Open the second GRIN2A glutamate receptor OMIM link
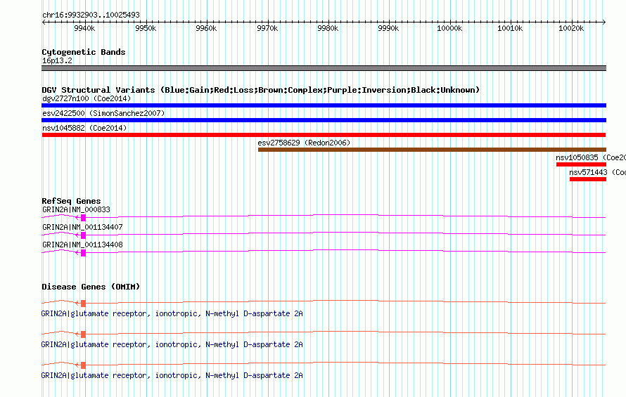 (172, 344)
